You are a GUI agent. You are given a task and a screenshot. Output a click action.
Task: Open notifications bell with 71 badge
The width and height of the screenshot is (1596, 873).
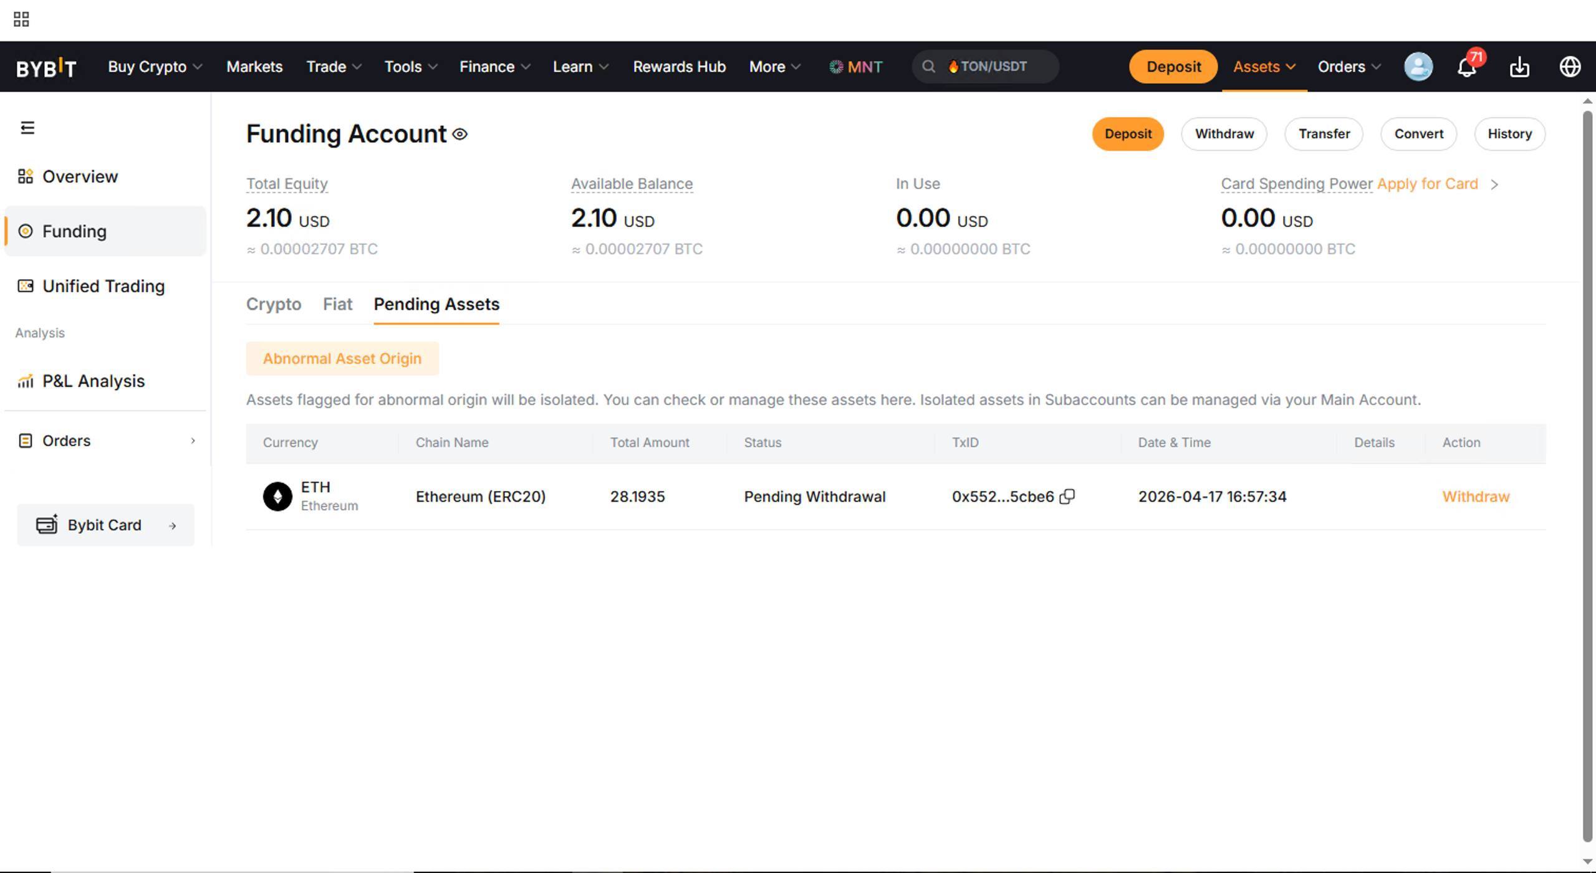tap(1467, 67)
